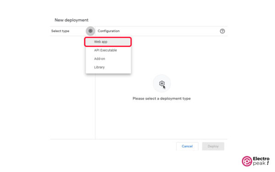Click the New deployment dialog title

[71, 20]
